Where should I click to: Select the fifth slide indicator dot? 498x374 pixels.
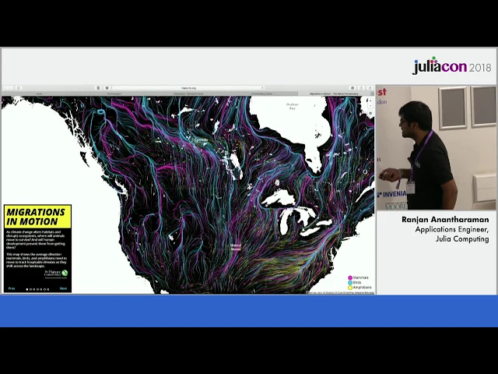pos(41,289)
